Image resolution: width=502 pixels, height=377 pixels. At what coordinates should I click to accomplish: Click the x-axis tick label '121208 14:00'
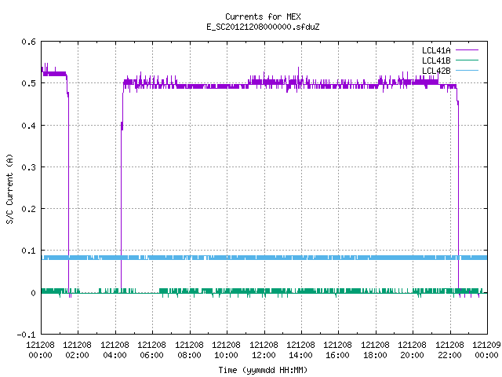point(300,350)
